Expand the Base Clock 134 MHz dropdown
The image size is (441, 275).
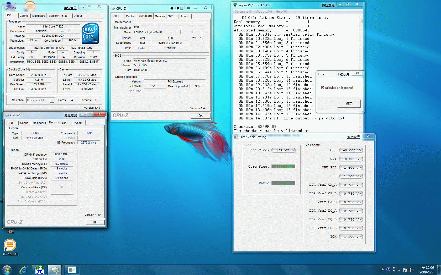pyautogui.click(x=283, y=150)
